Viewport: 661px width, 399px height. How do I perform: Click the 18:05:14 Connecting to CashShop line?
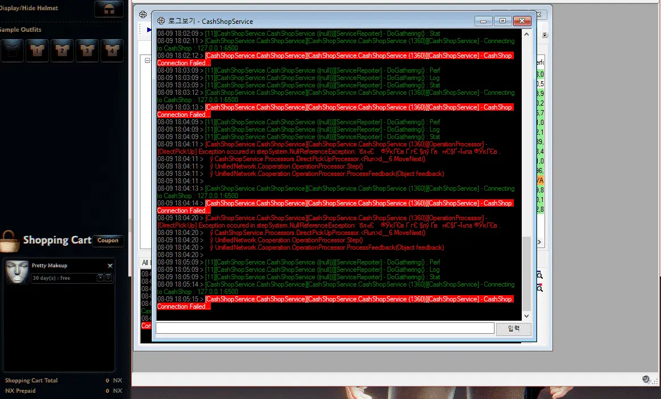coord(335,288)
